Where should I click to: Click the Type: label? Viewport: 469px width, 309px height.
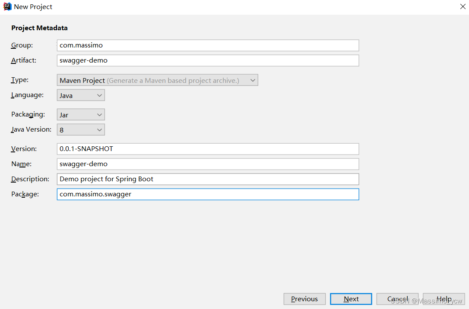(x=20, y=80)
